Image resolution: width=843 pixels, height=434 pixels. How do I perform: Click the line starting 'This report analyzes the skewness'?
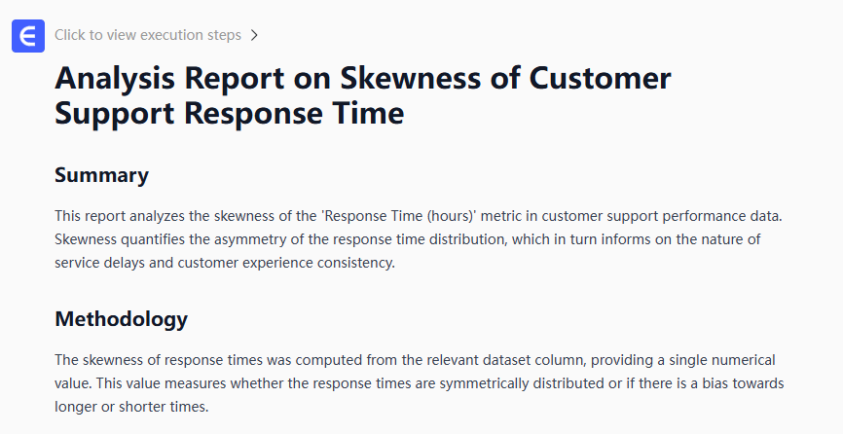coord(419,215)
